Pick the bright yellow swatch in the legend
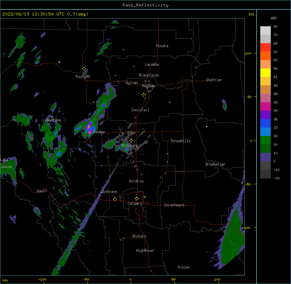The height and width of the screenshot is (284, 291). coord(265,73)
